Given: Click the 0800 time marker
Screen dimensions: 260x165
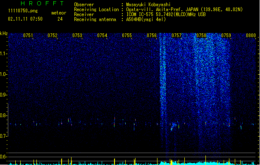Looking at the screenshot, I should [251, 35].
